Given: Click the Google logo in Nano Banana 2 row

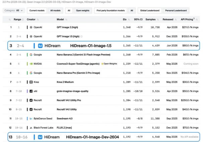Looking at the screenshot, I should click(31, 55).
